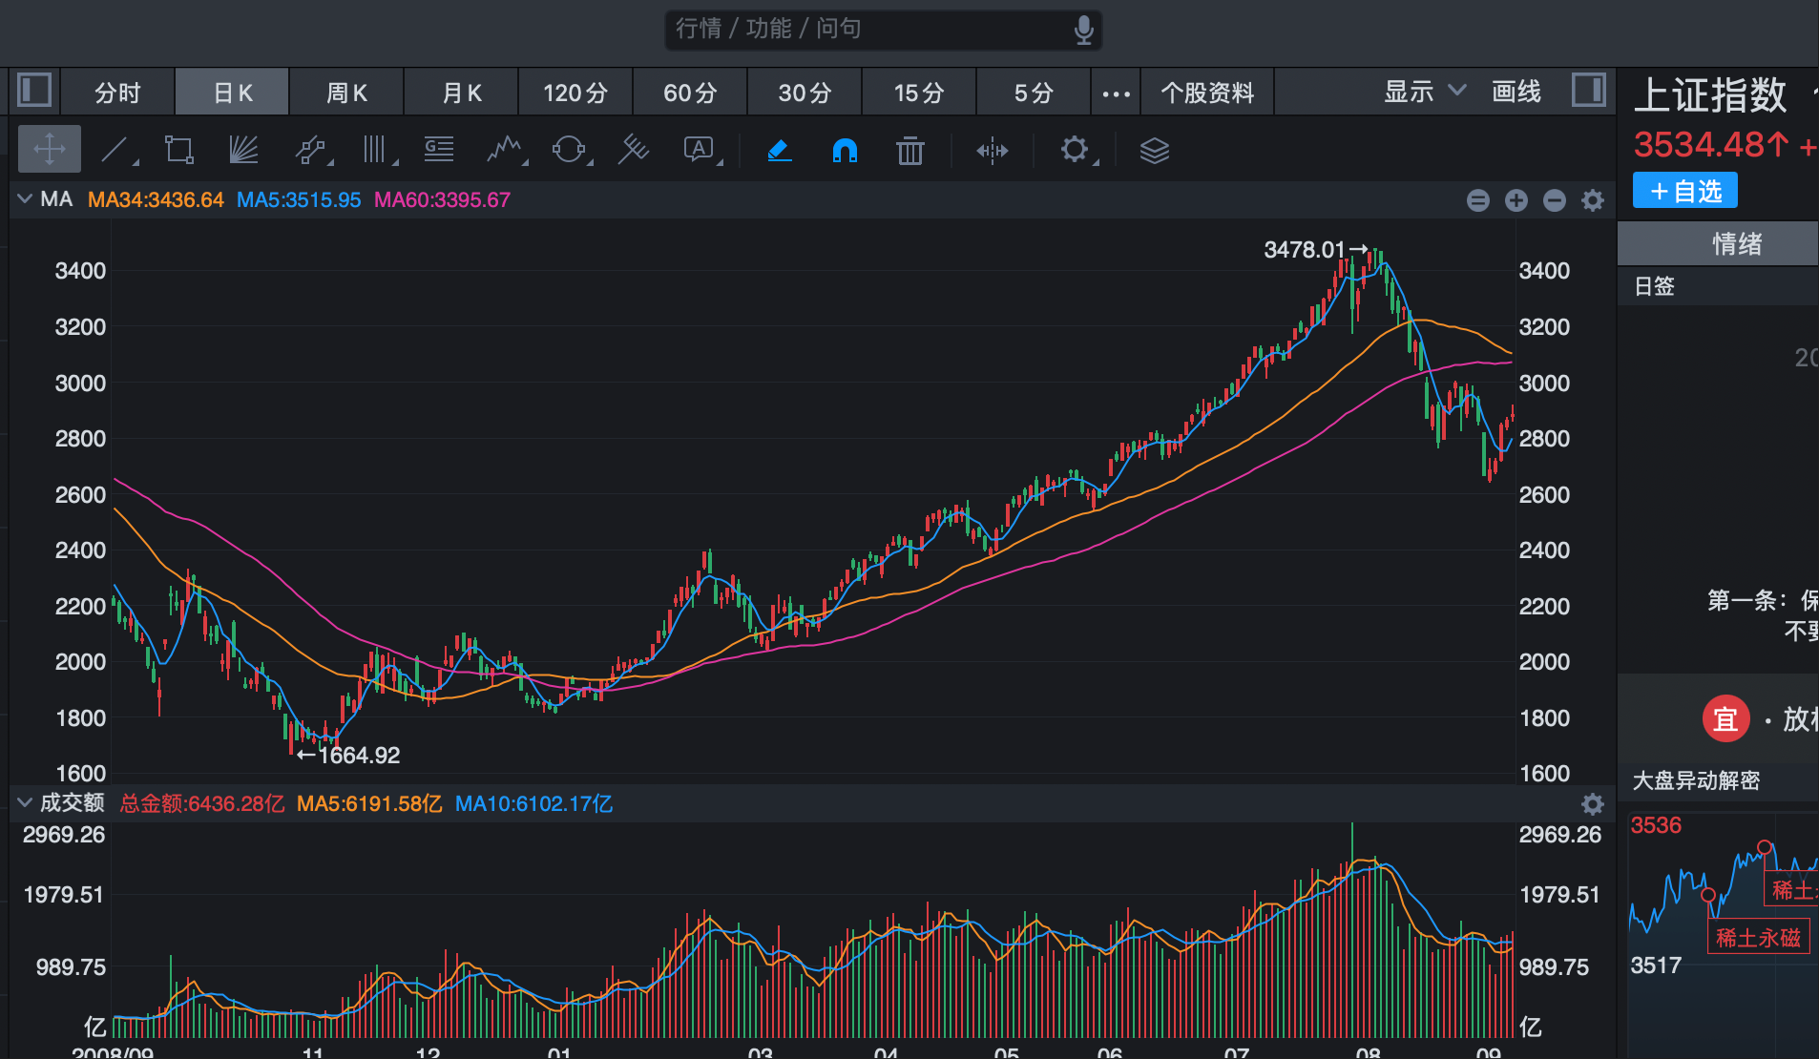
Task: Click the MA5:3515.95 indicator label
Action: click(x=299, y=199)
